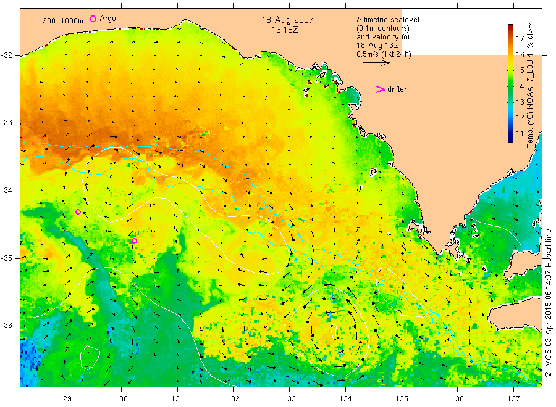Click longitude axis label 135
Screen dimensions: 556x407
(x=402, y=399)
